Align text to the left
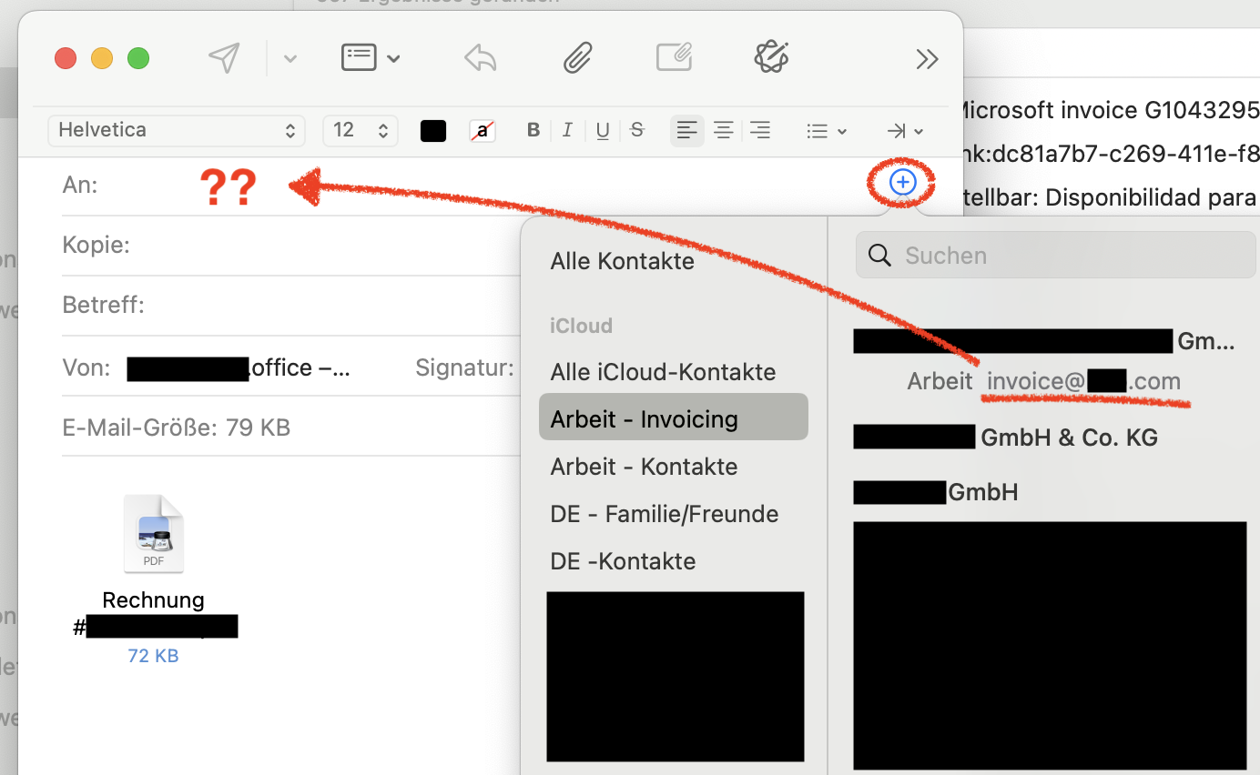Image resolution: width=1260 pixels, height=775 pixels. tap(687, 131)
